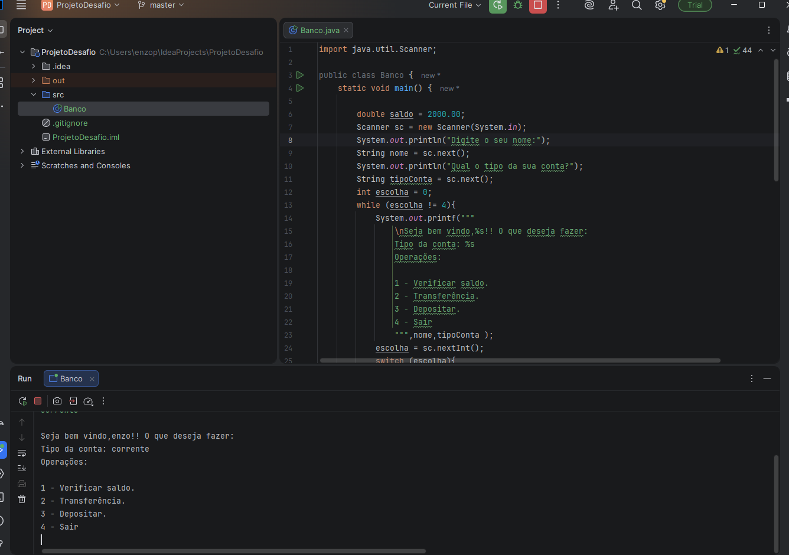This screenshot has width=789, height=555.
Task: Clear console output with trash icon
Action: pos(22,499)
